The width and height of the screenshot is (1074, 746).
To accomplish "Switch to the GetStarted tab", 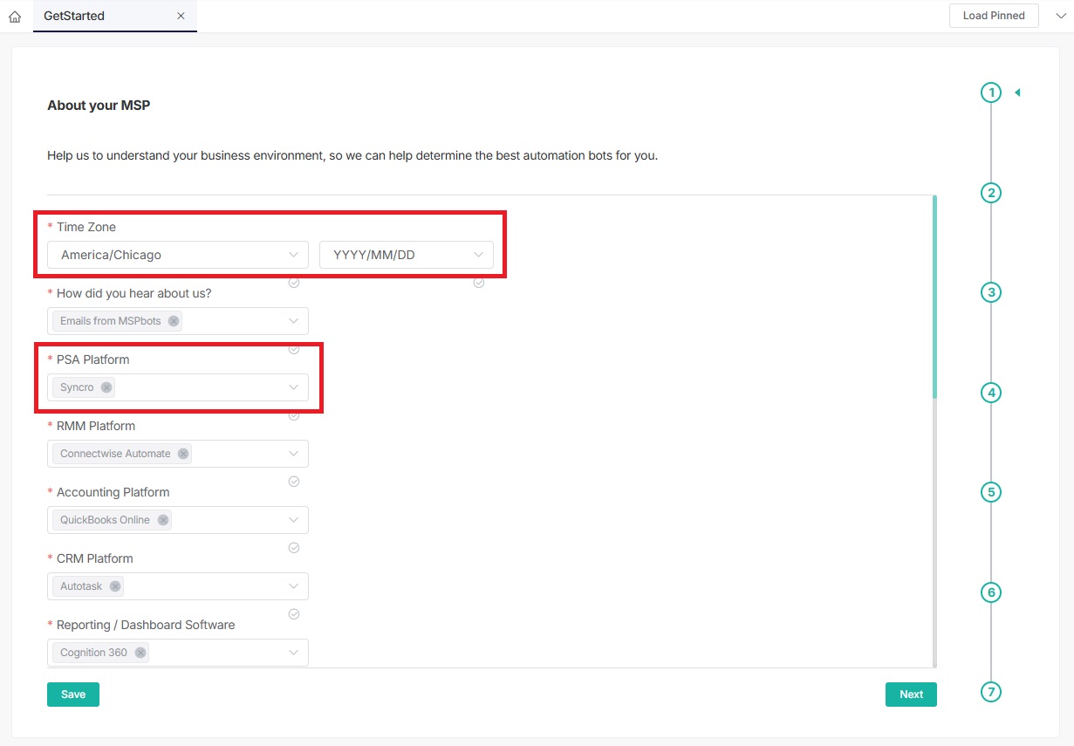I will 74,16.
